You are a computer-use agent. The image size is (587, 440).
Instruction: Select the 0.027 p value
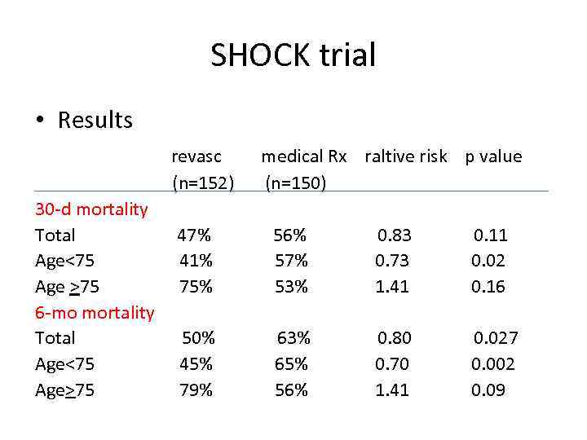tap(496, 338)
